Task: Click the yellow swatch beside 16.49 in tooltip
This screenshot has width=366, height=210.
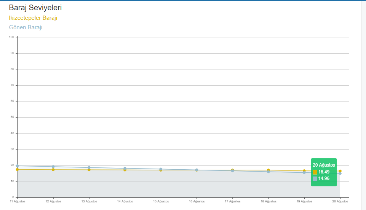Action: pyautogui.click(x=315, y=172)
